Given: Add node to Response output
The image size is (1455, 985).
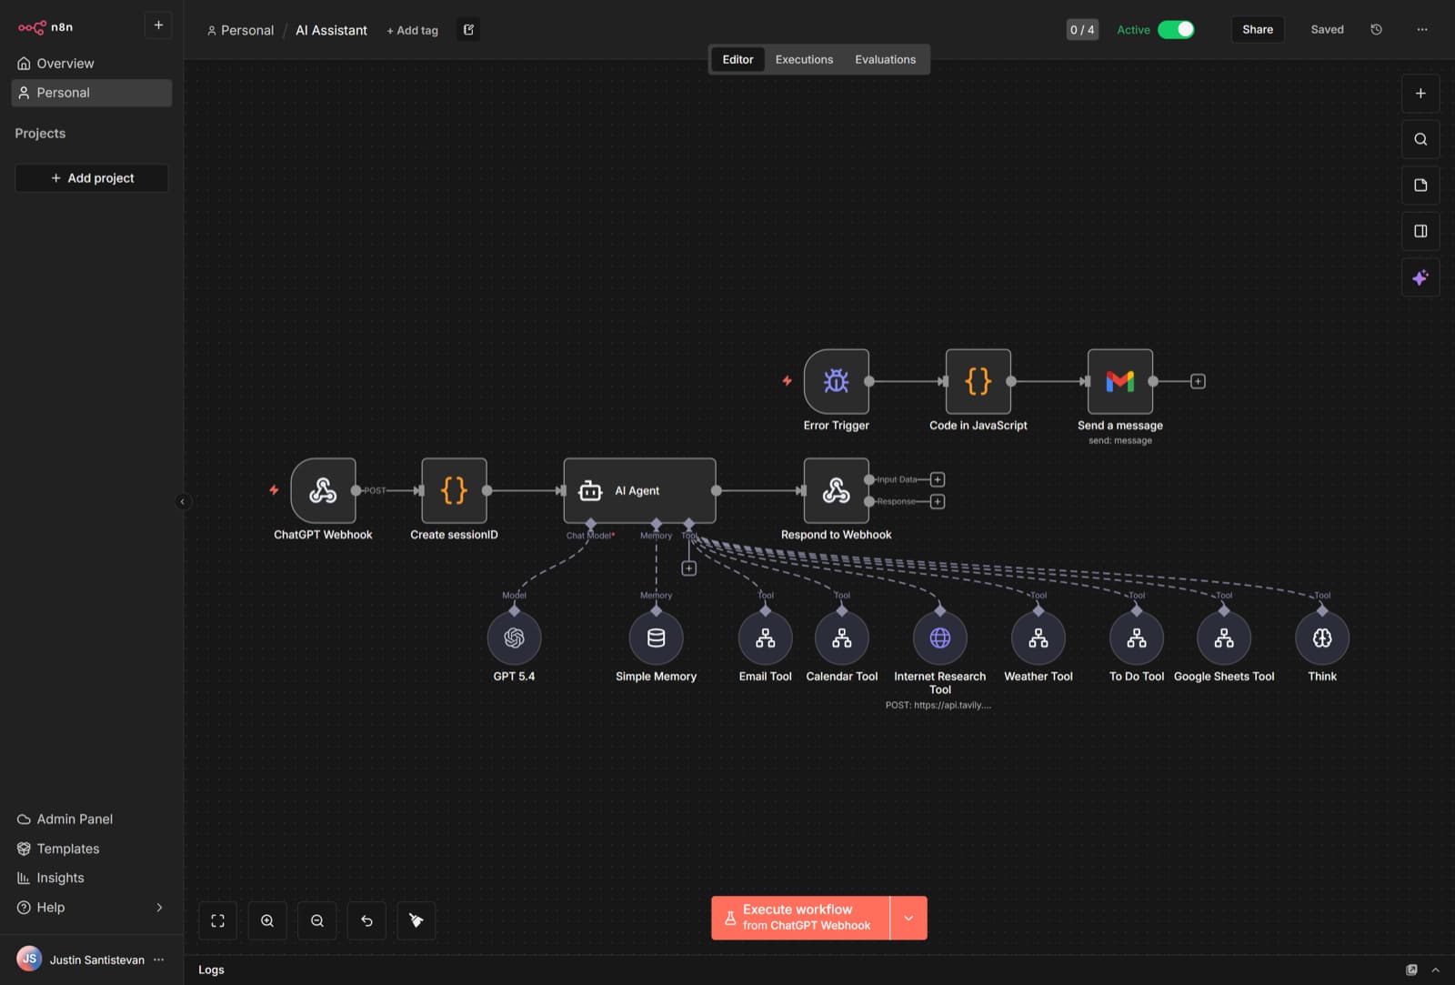Looking at the screenshot, I should coord(938,501).
